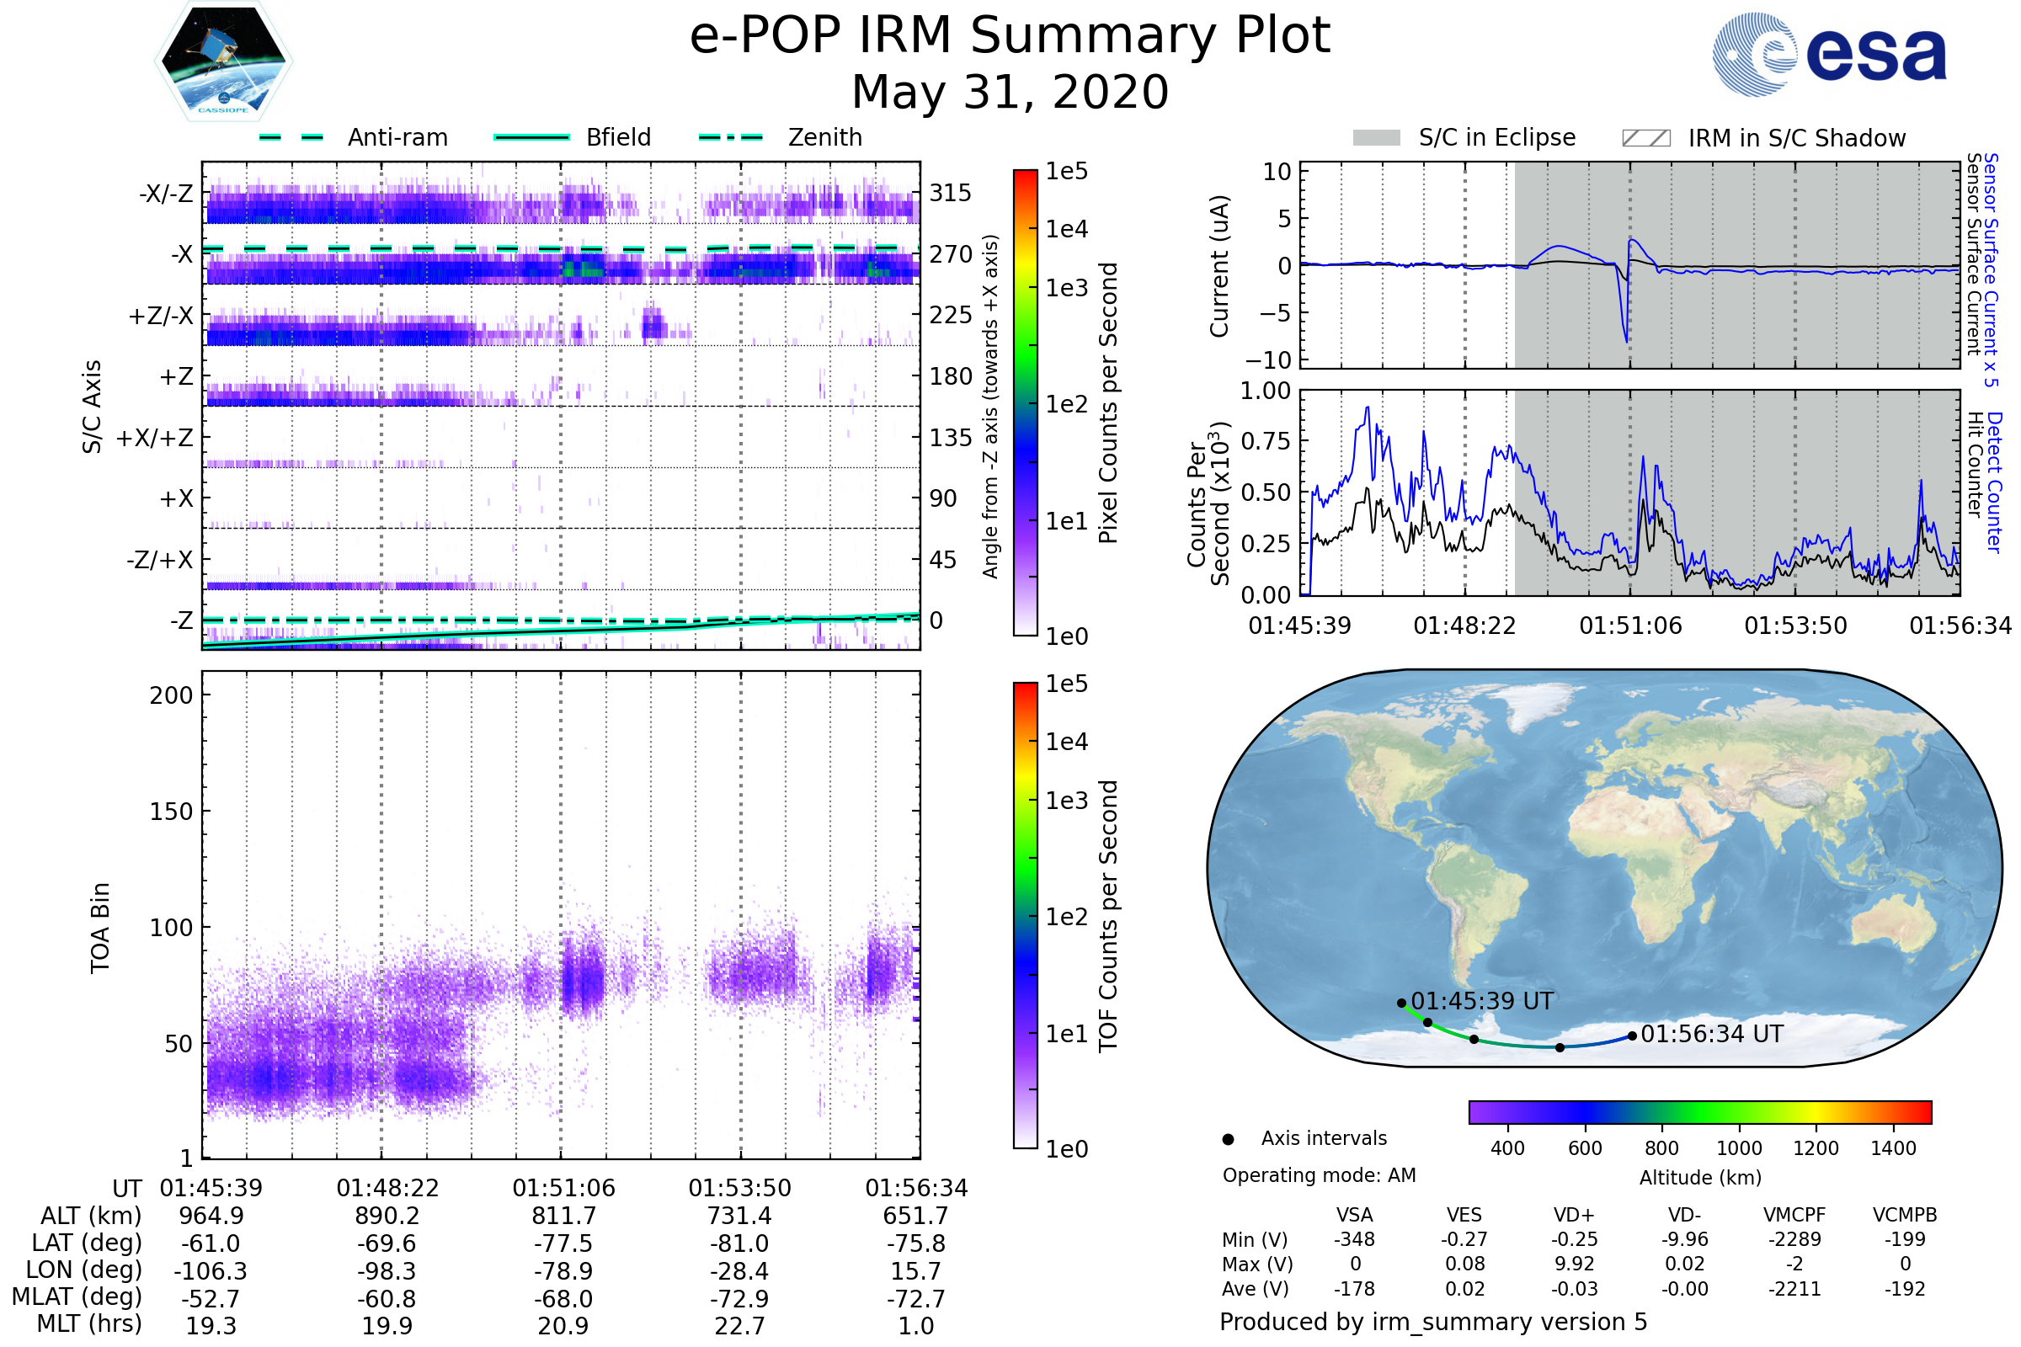Click the 01:56:34 UT orbit end label
The image size is (2021, 1347).
click(x=1711, y=1035)
